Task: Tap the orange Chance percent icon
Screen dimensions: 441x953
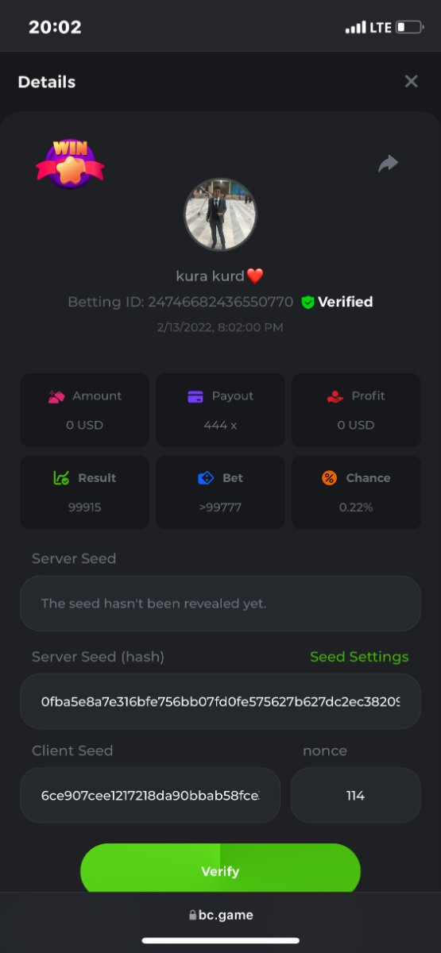Action: coord(329,478)
